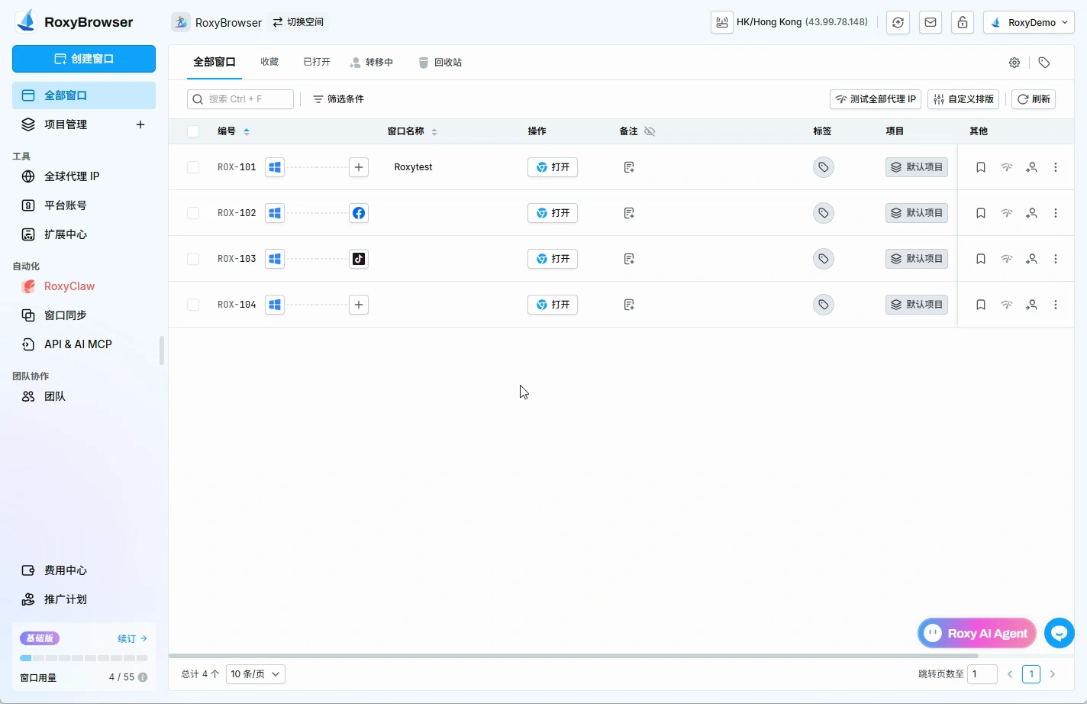Click the sync/refresh icon in top header
Image resolution: width=1087 pixels, height=704 pixels.
click(x=898, y=22)
